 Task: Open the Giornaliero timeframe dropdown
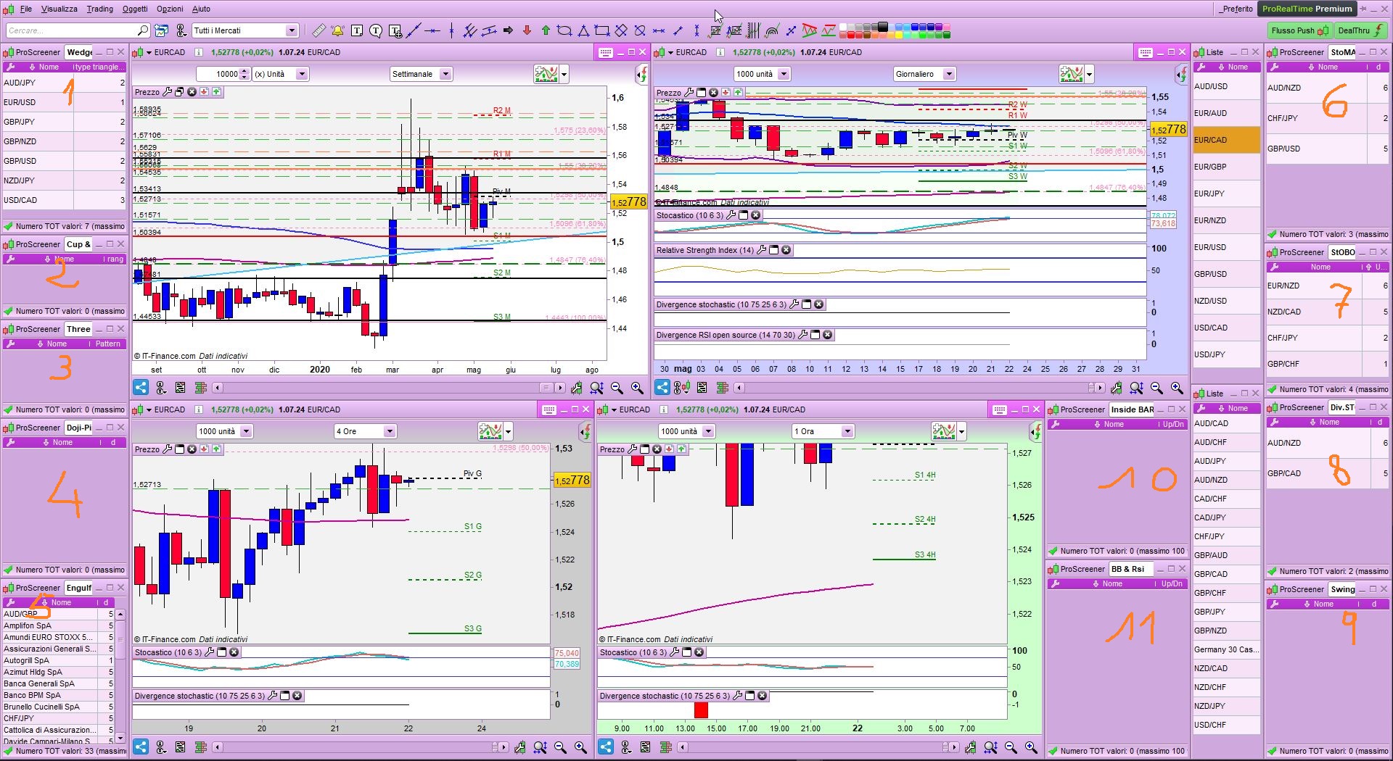949,74
